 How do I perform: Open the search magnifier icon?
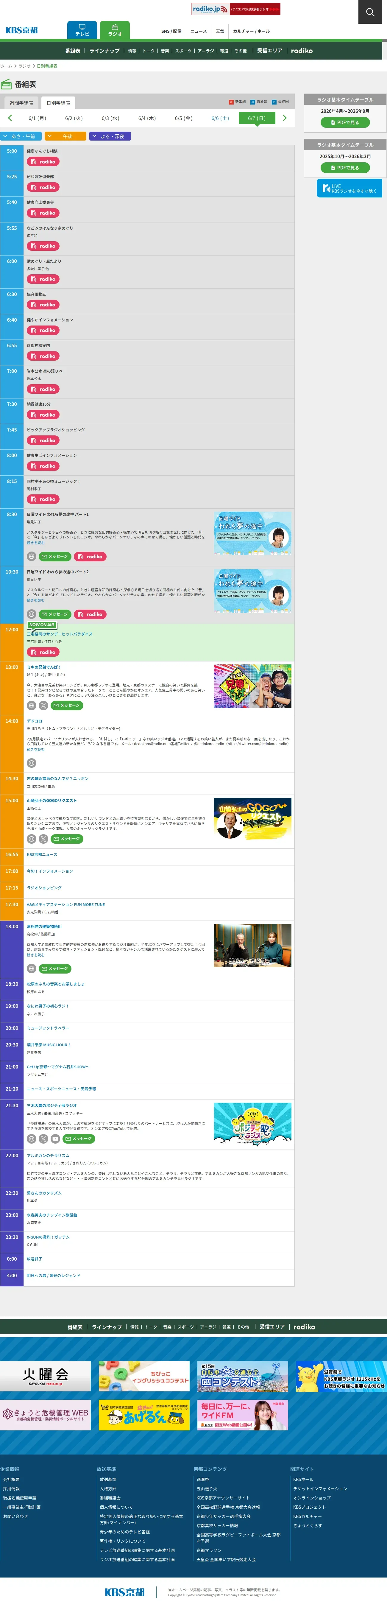click(x=370, y=12)
